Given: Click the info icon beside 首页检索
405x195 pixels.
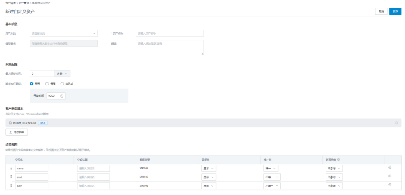Looking at the screenshot, I should (338, 160).
